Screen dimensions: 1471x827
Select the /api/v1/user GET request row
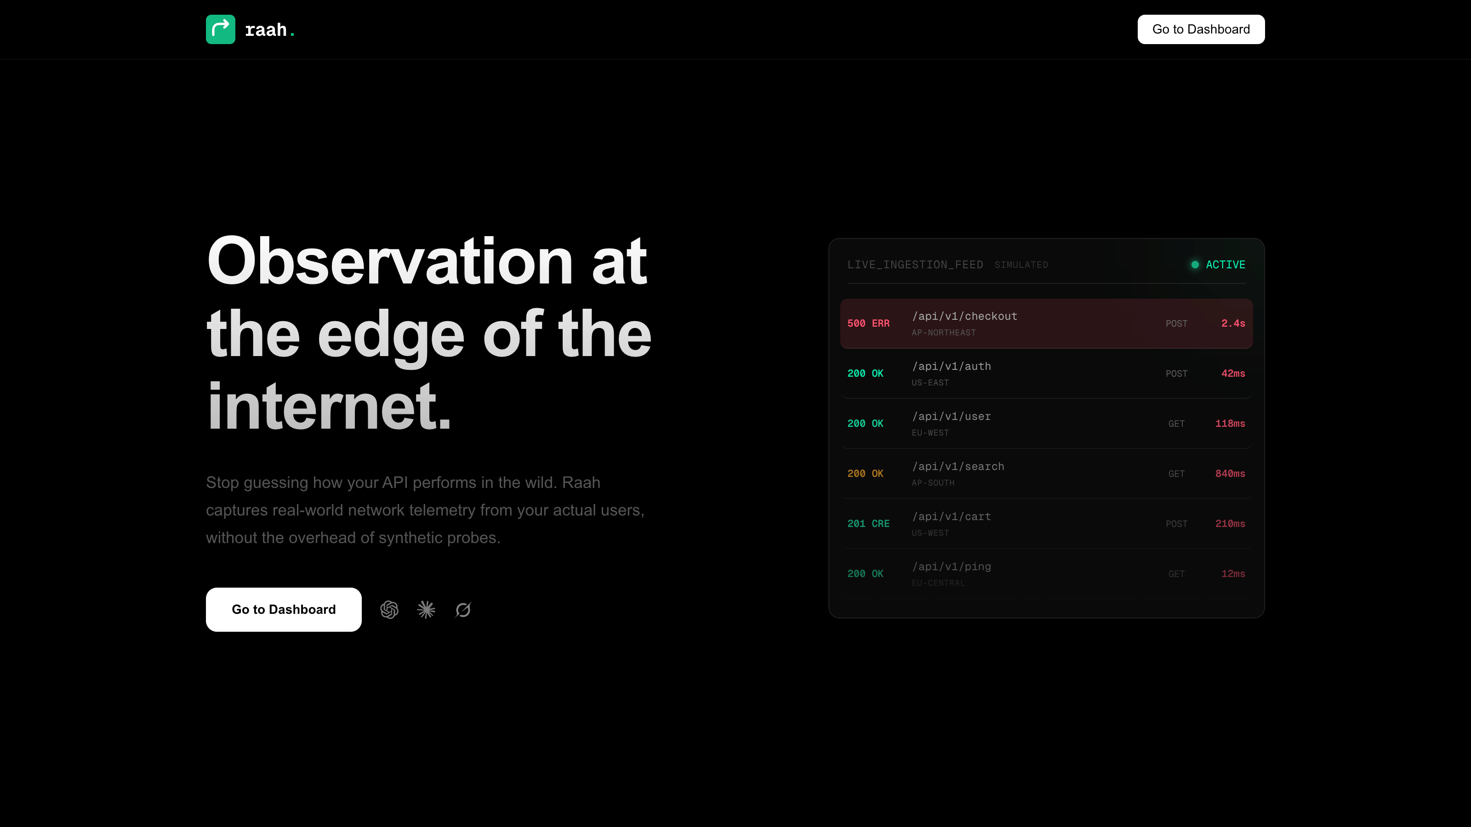pos(1046,424)
